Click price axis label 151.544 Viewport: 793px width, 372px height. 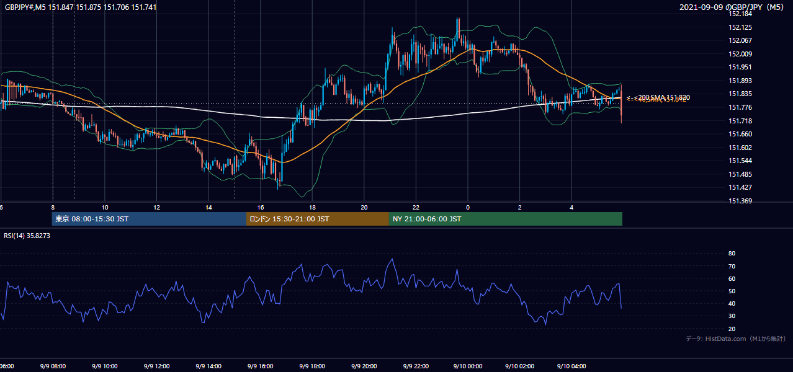(740, 161)
